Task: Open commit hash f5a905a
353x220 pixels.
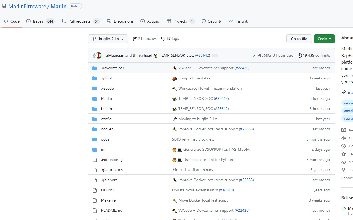Action: pyautogui.click(x=264, y=56)
